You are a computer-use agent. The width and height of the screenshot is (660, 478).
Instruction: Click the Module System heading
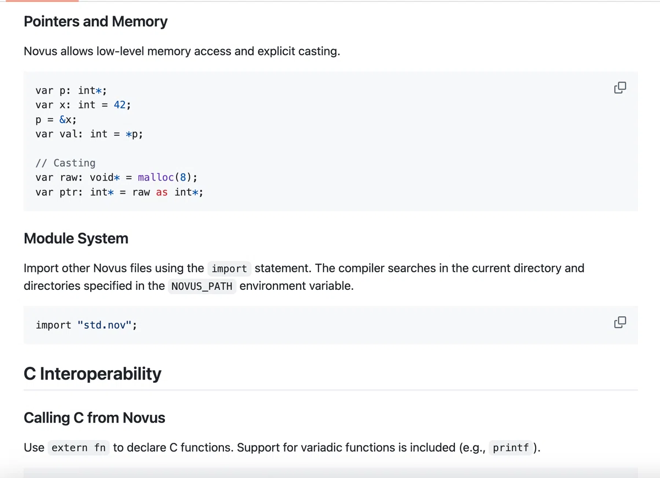(x=76, y=238)
